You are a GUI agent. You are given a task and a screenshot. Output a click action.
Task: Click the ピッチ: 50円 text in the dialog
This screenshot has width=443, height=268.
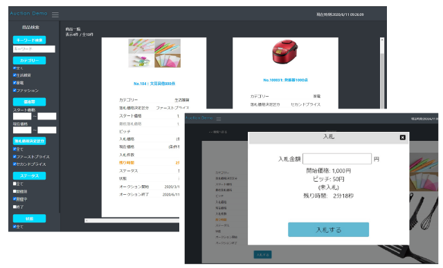[x=328, y=179]
